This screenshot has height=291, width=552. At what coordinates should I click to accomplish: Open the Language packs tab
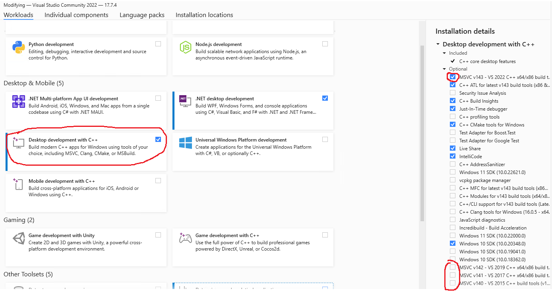(x=142, y=15)
